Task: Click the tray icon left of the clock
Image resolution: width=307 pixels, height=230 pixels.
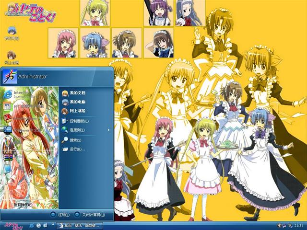Action: pyautogui.click(x=290, y=226)
